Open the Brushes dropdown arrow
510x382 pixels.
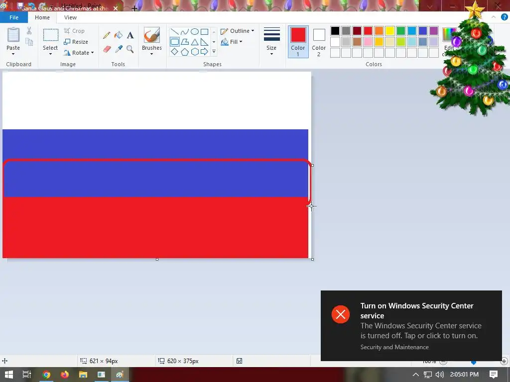coord(151,54)
